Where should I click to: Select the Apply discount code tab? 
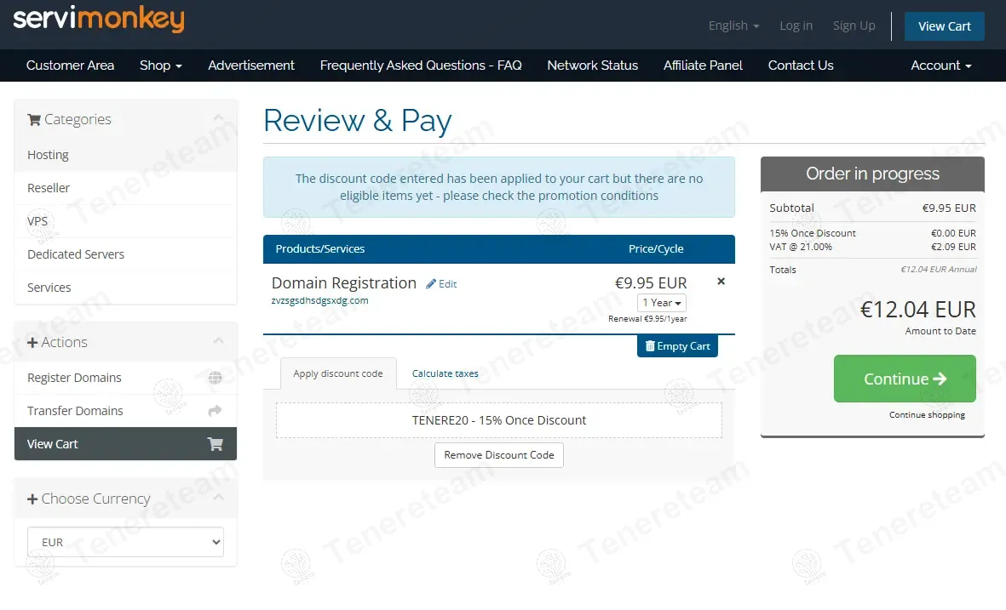[x=338, y=373]
